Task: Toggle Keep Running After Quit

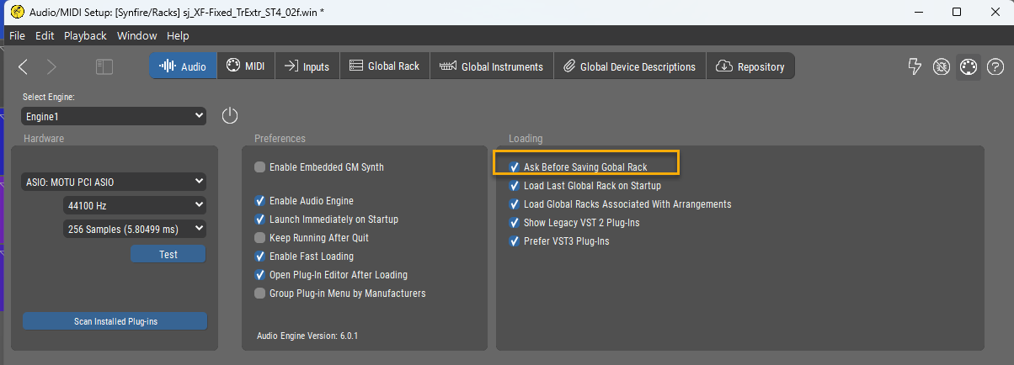Action: (x=260, y=238)
